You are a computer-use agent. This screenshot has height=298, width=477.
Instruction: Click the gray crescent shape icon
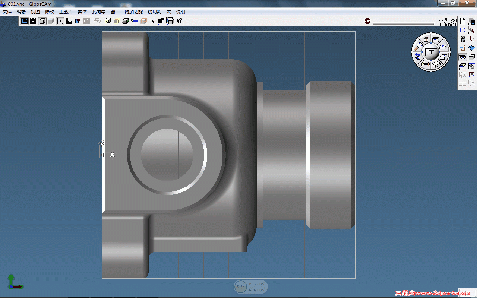pos(87,21)
